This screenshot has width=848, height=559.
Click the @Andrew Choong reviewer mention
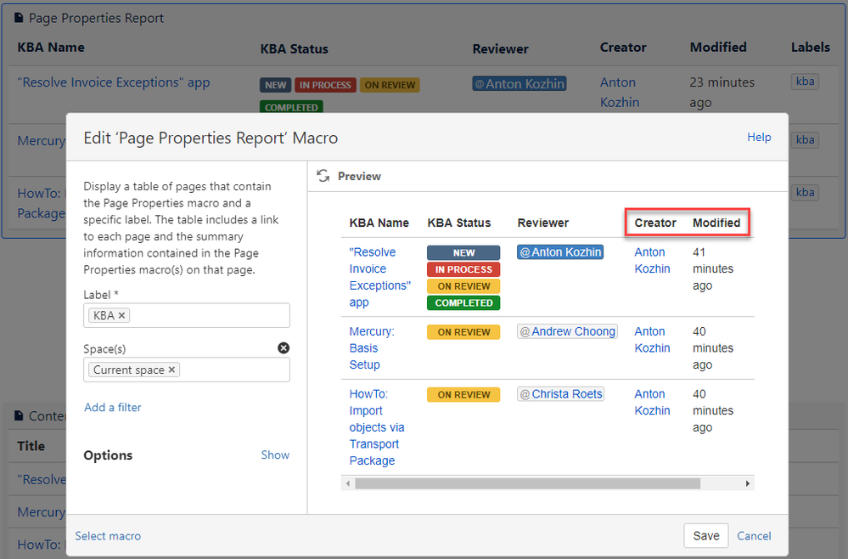coord(567,331)
